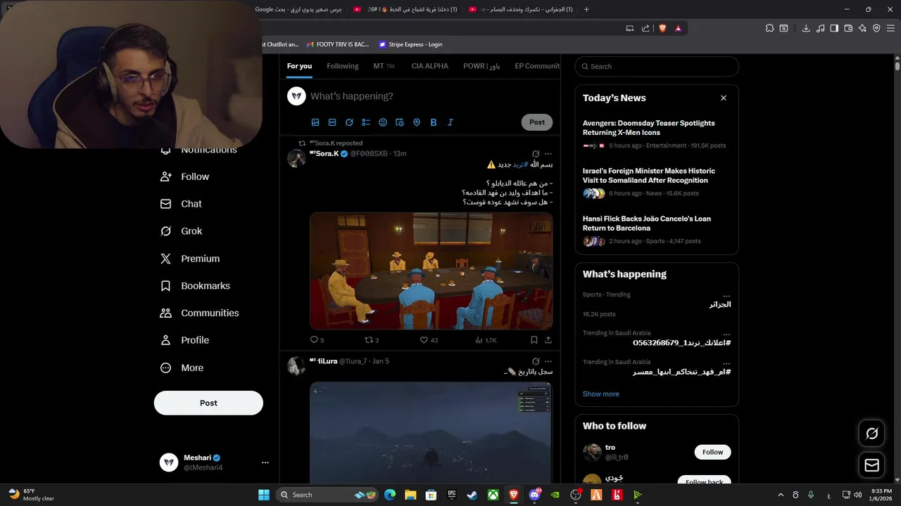This screenshot has width=901, height=506.
Task: Open the Sora.K post image
Action: (x=431, y=271)
